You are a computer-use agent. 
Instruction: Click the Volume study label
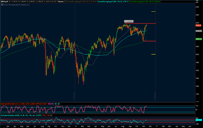pyautogui.click(x=61, y=2)
